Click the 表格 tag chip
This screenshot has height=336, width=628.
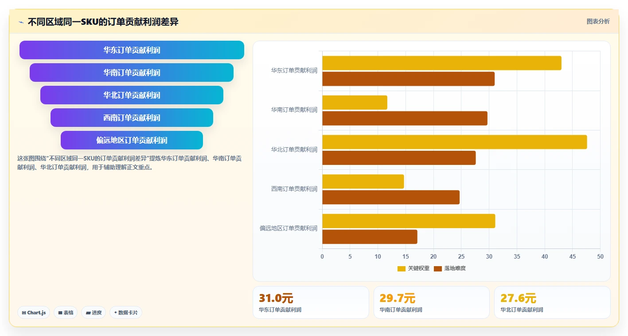[x=66, y=313]
